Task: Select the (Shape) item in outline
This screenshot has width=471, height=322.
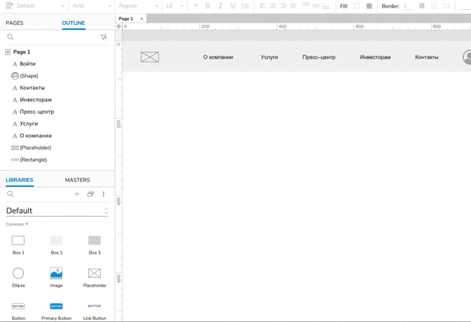Action: [x=29, y=76]
